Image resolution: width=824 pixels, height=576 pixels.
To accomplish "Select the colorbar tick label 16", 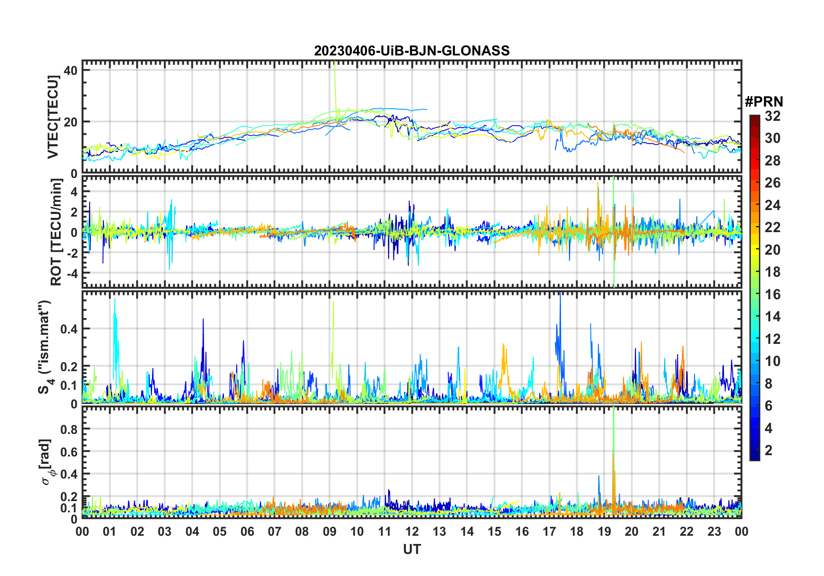I will [x=772, y=294].
